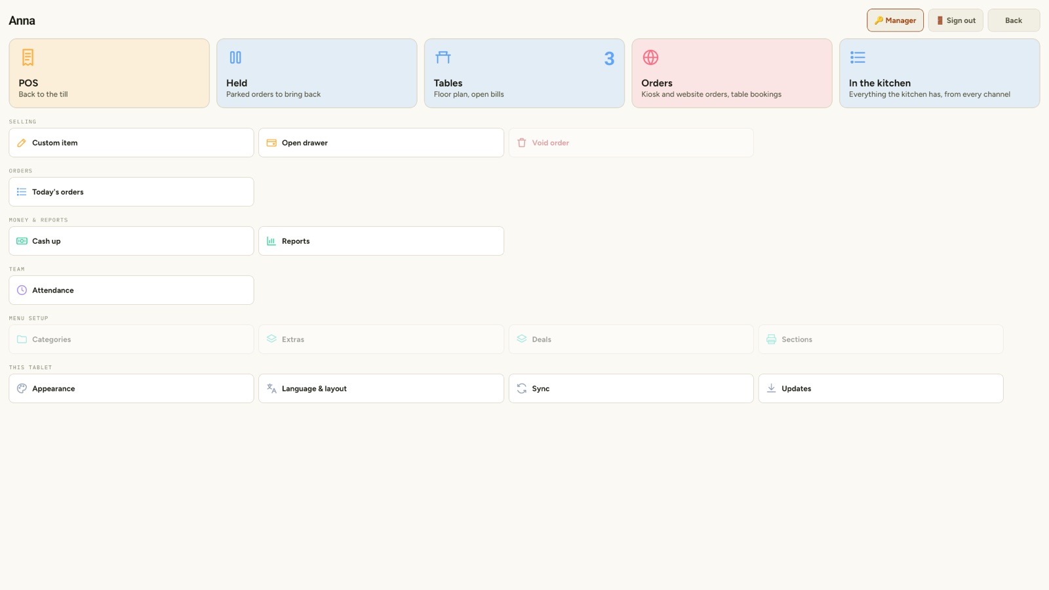
Task: Select the Sync label
Action: click(x=541, y=389)
